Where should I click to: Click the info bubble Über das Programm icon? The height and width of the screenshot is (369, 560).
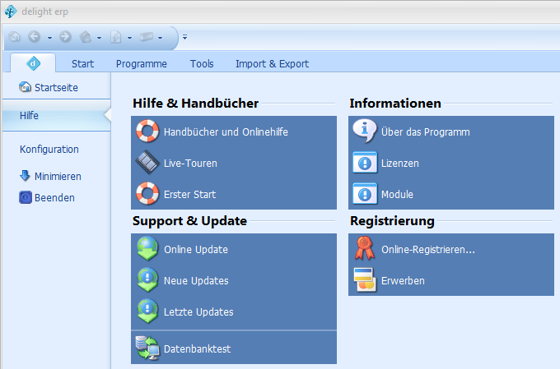pyautogui.click(x=365, y=131)
